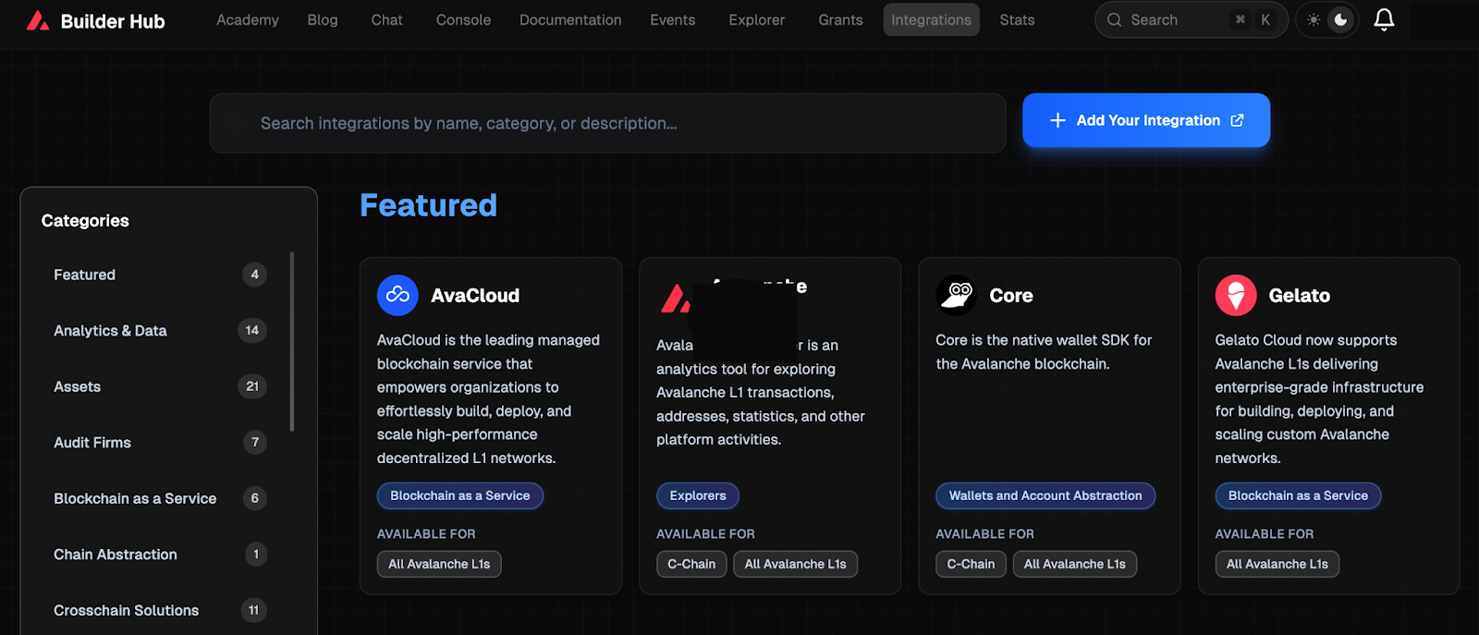Click the Core owl logo icon
1479x635 pixels.
pyautogui.click(x=957, y=295)
